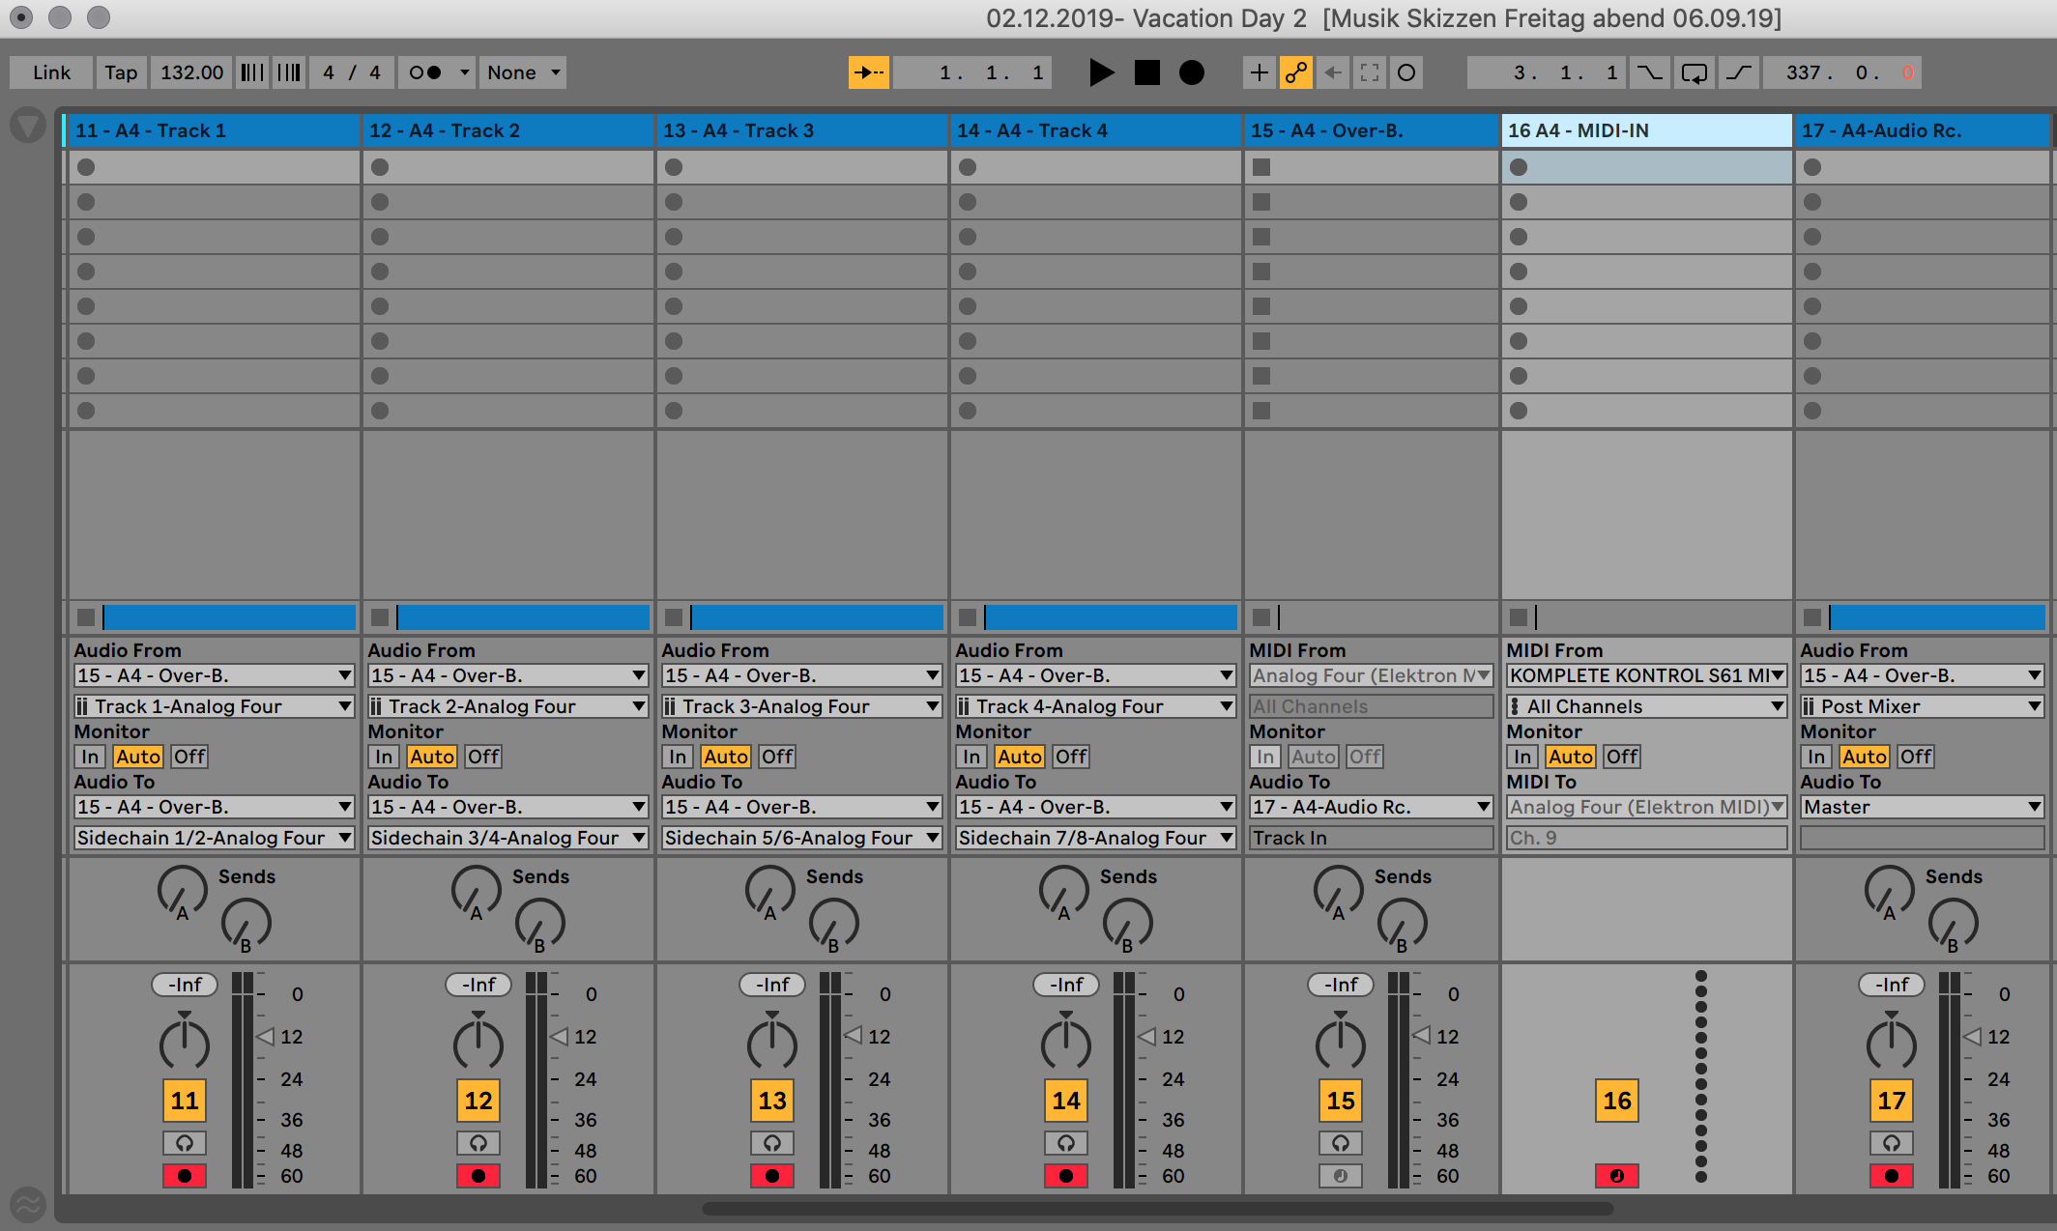Screen dimensions: 2057x1231
Task: Toggle the Punch-In switch icon
Action: tap(1649, 72)
